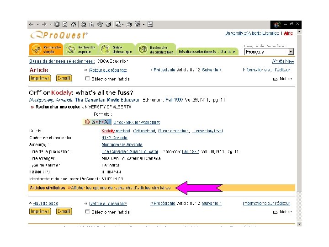Click the browser Stop icon
This screenshot has height=247, width=329.
[x=57, y=25]
